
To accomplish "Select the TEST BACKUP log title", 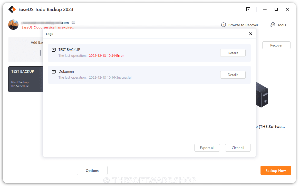I will coord(69,50).
